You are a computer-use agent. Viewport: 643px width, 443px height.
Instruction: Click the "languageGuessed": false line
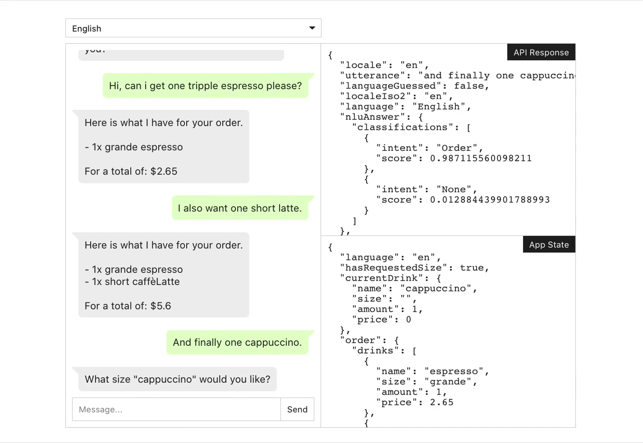[414, 86]
